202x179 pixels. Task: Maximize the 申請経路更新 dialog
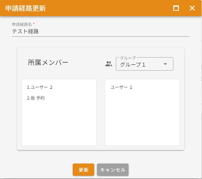point(176,8)
